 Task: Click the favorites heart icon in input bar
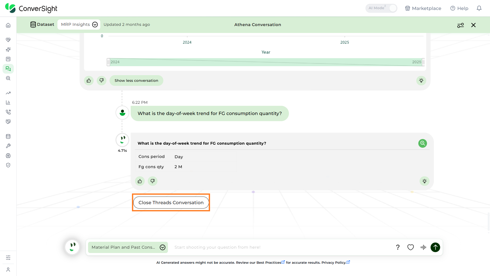point(410,247)
